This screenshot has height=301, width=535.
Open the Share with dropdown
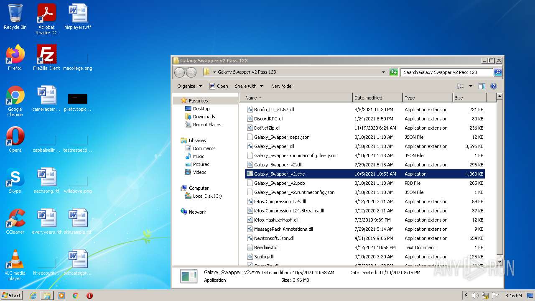249,86
